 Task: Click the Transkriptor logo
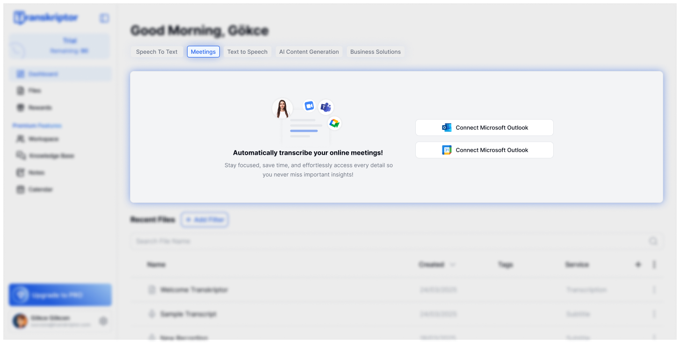click(x=46, y=18)
